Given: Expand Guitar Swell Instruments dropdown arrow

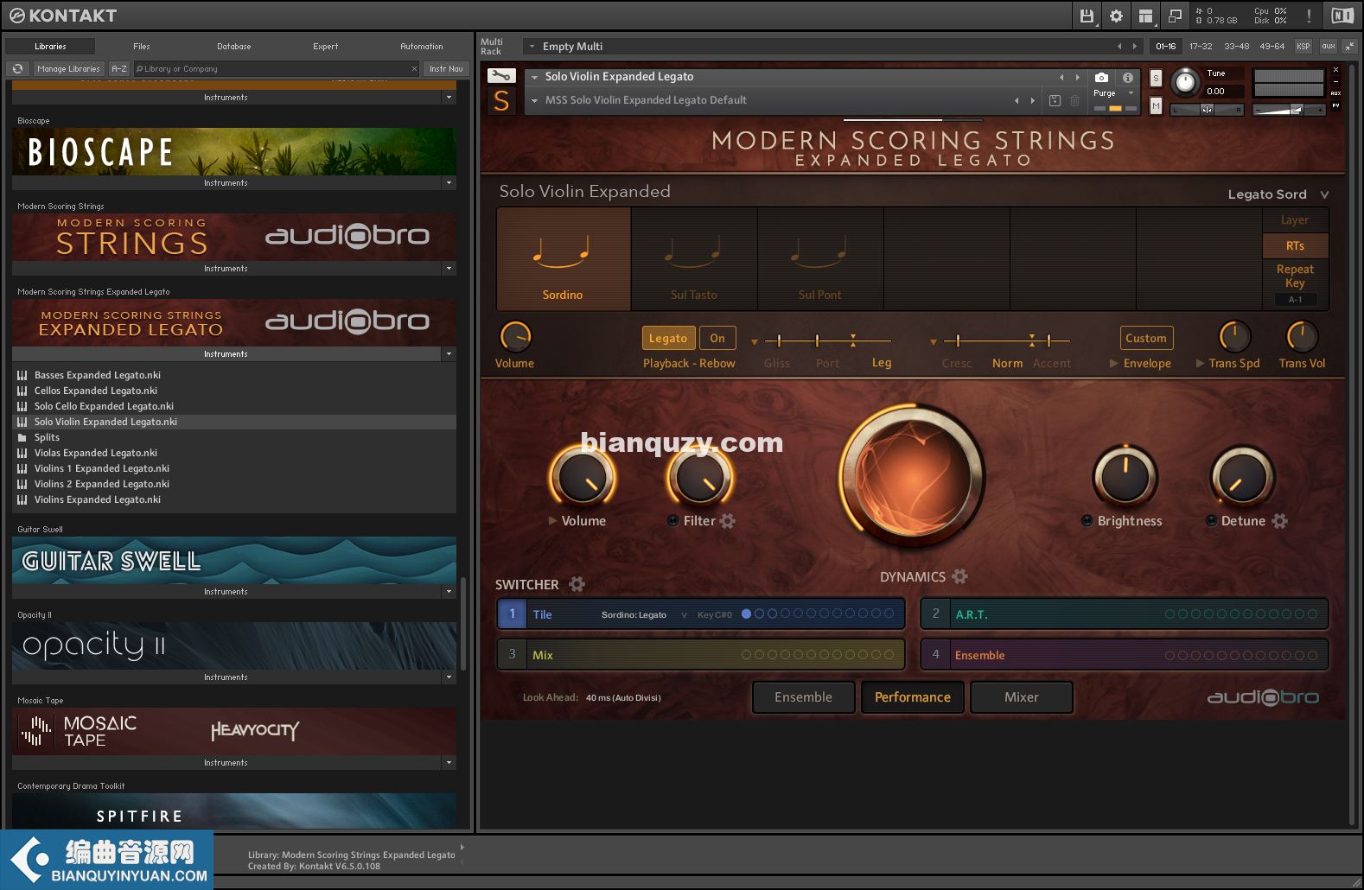Looking at the screenshot, I should pyautogui.click(x=449, y=592).
